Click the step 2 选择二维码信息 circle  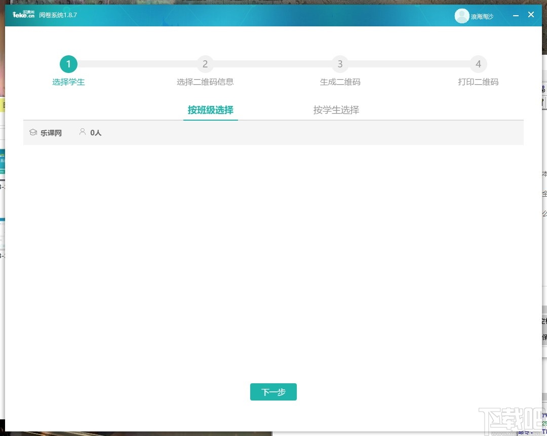[x=205, y=64]
